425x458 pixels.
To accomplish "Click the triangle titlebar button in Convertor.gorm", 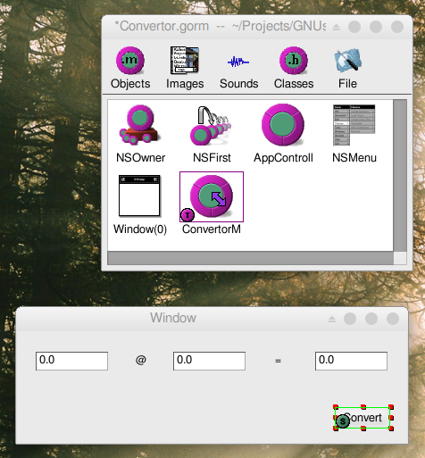I will point(337,28).
